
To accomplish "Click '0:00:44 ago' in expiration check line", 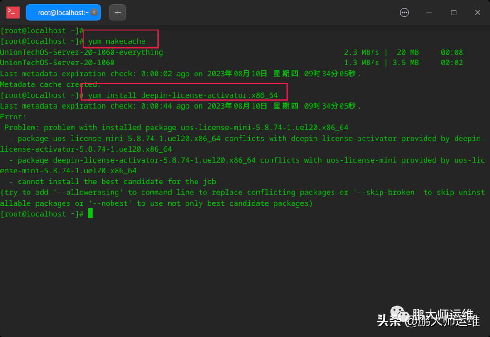I will tap(165, 106).
